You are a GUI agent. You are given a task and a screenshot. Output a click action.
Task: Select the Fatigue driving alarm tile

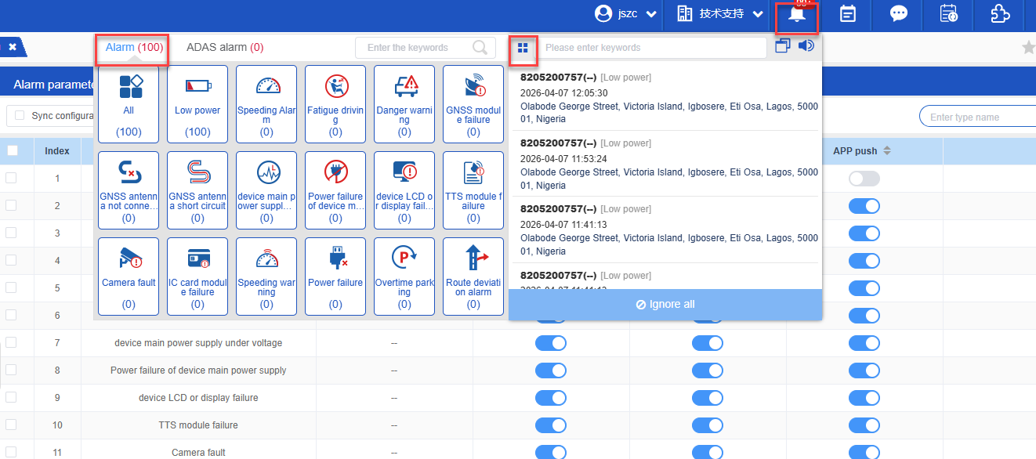[x=335, y=102]
